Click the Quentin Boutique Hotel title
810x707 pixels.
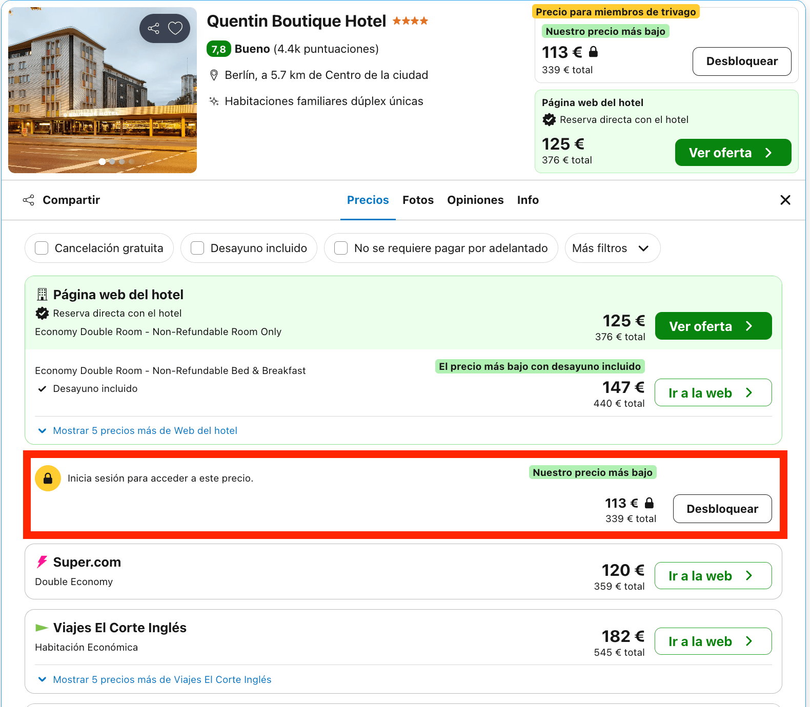point(296,21)
